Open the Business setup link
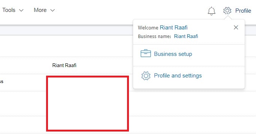This screenshot has height=136, width=256. click(173, 54)
